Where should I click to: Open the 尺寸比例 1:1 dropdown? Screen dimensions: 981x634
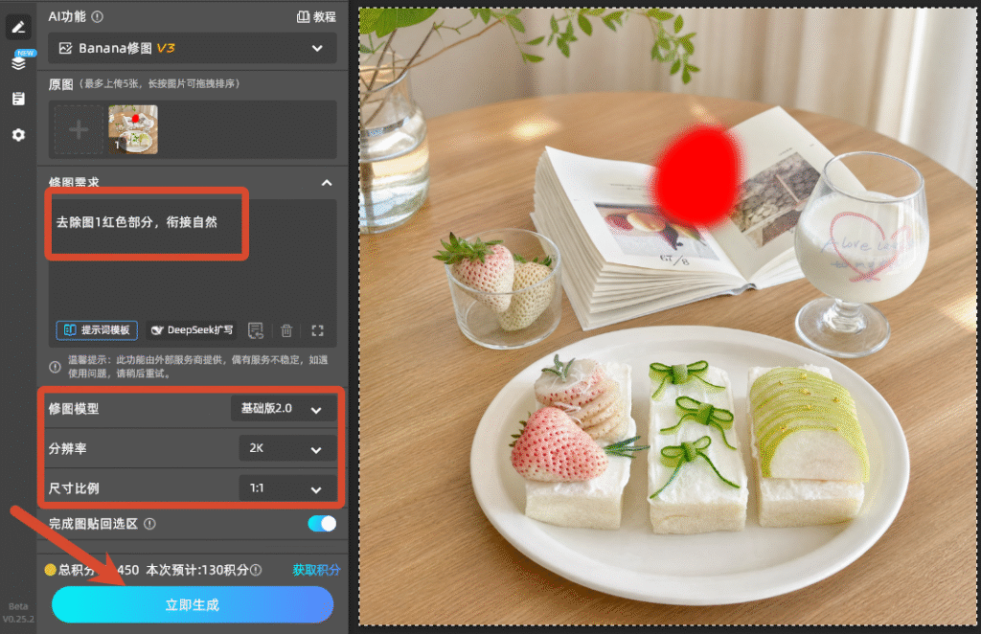(287, 488)
